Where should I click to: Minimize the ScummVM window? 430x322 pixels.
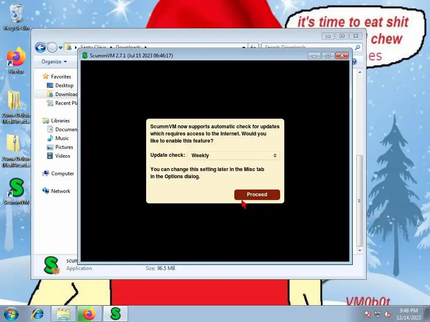point(314,56)
